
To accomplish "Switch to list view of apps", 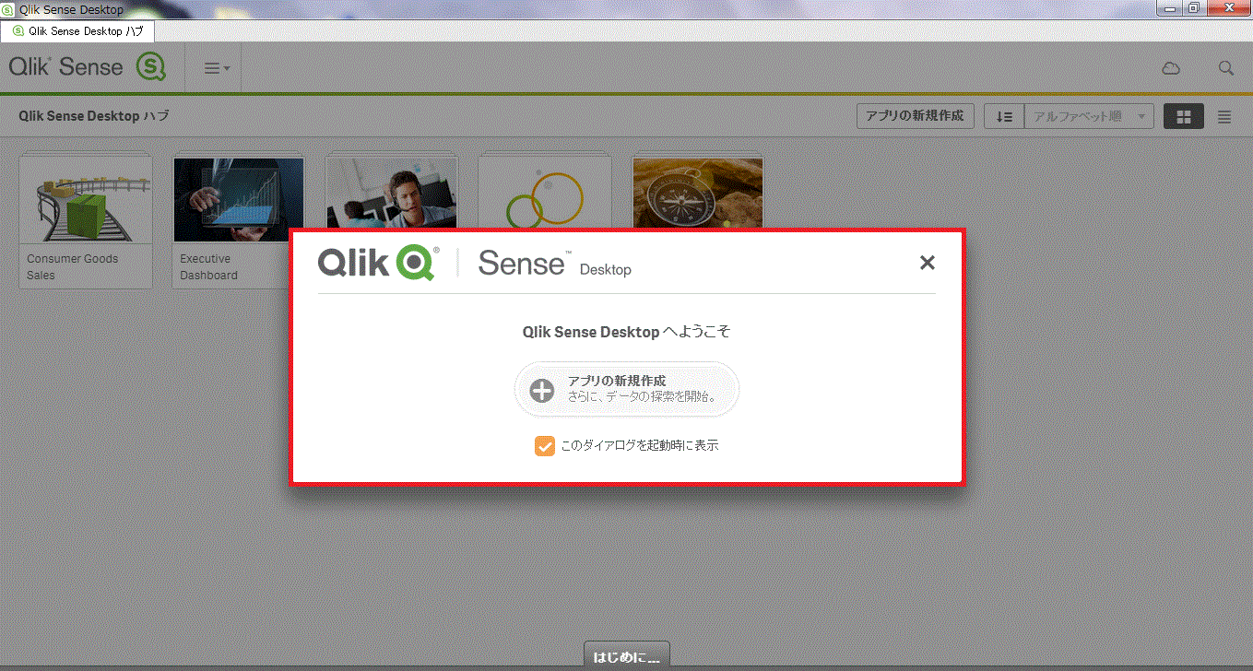I will pyautogui.click(x=1223, y=117).
